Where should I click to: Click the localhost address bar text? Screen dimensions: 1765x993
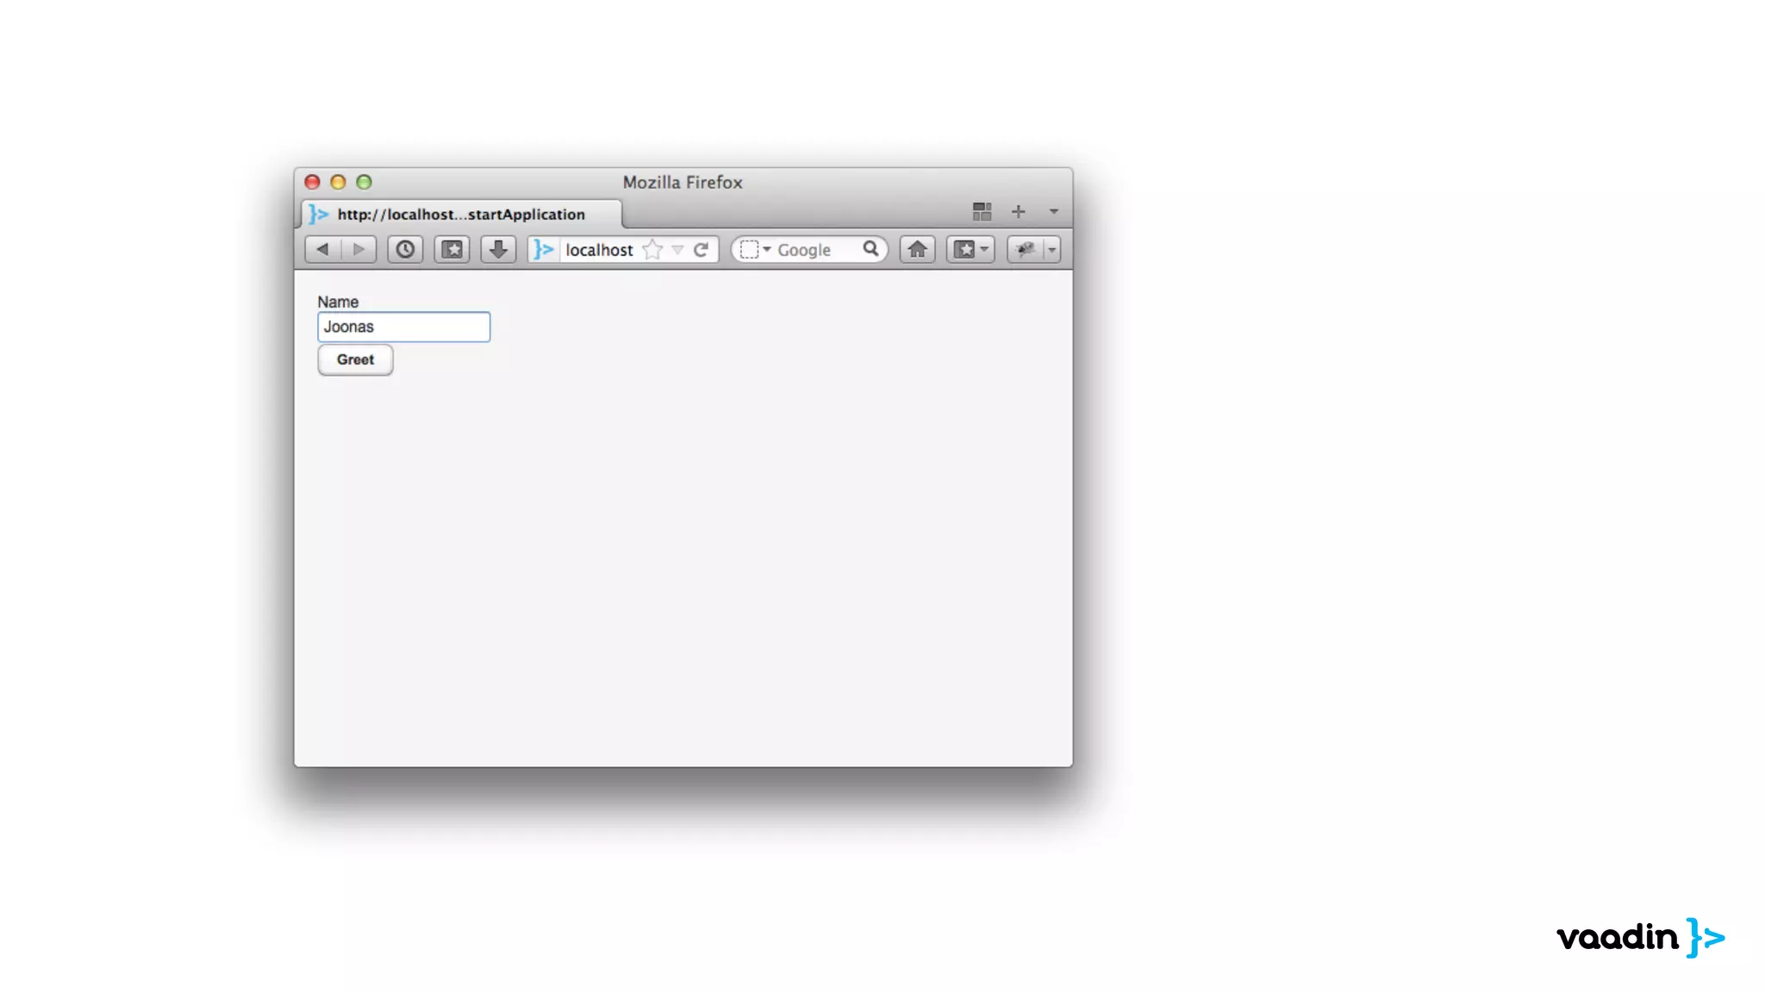(599, 250)
